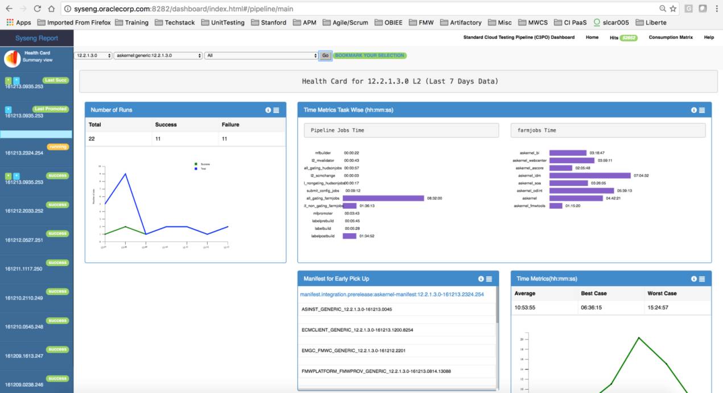
Task: Open the All filter dropdown
Action: (x=261, y=56)
